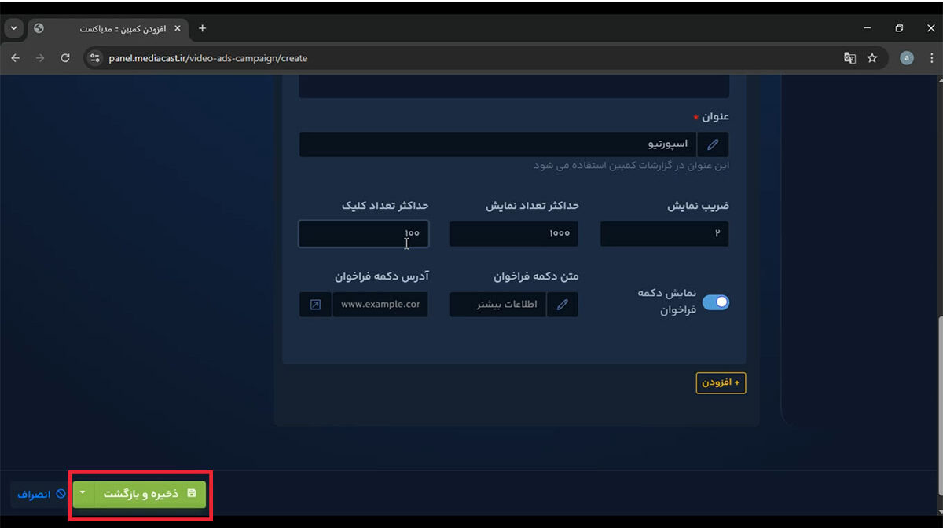Click the حداکثر تعداد کلیک input field
943x530 pixels.
(363, 234)
